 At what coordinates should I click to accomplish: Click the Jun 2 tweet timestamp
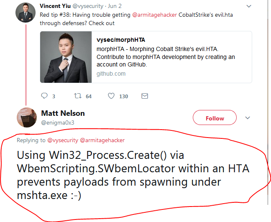pos(115,6)
